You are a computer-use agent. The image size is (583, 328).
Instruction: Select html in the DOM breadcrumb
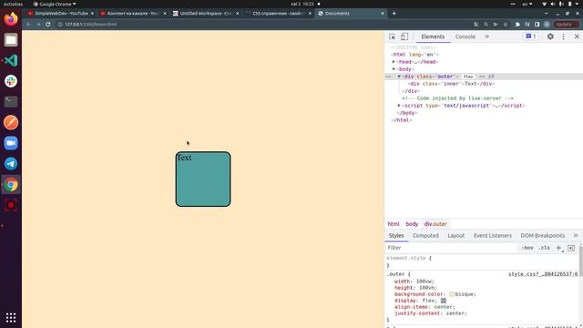[394, 224]
